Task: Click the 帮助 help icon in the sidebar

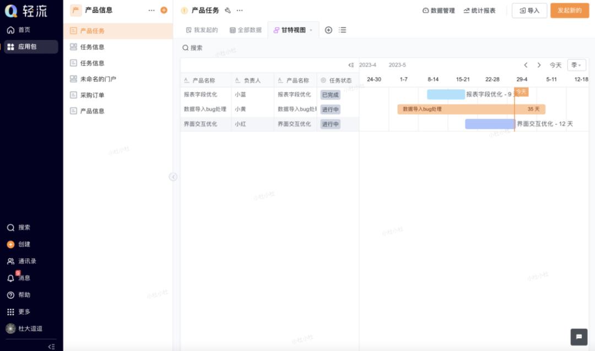Action: [x=11, y=295]
